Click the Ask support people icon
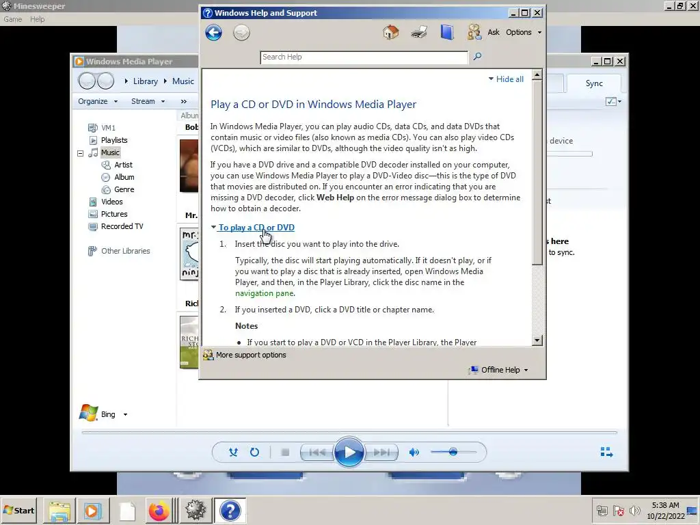The width and height of the screenshot is (700, 525). 474,32
